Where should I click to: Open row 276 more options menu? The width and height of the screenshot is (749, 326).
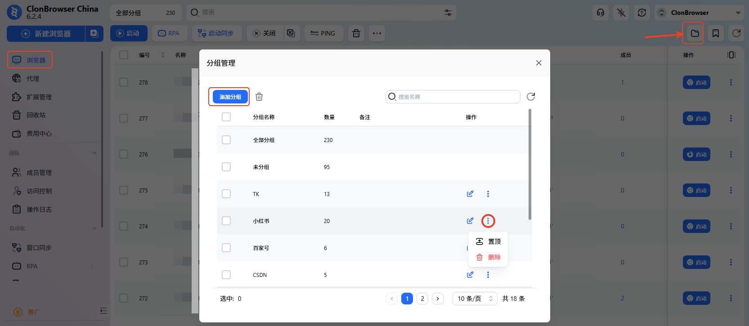pos(731,154)
